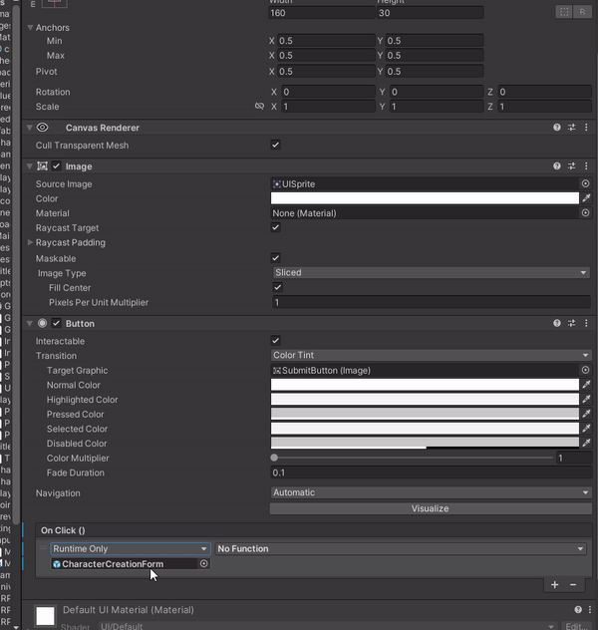Screen dimensions: 598x630
Task: Use eyedropper for Disabled Color
Action: pyautogui.click(x=586, y=443)
